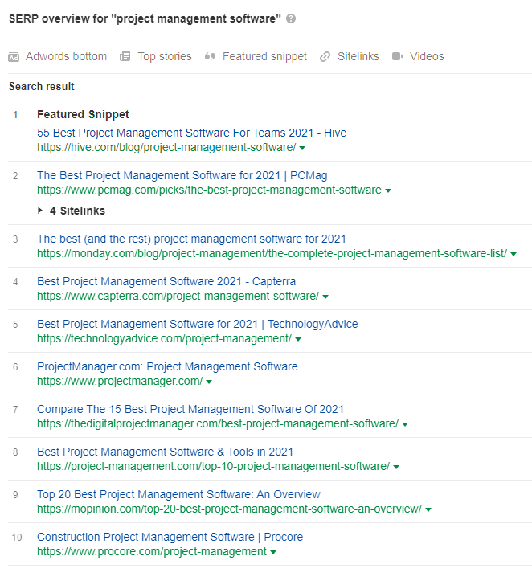Open dropdown arrow next to technologyadvice.com URL
Image resolution: width=532 pixels, height=585 pixels.
click(297, 339)
